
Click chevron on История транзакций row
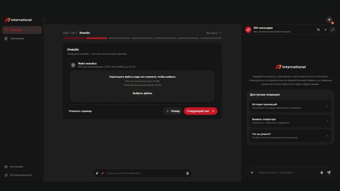tap(327, 106)
